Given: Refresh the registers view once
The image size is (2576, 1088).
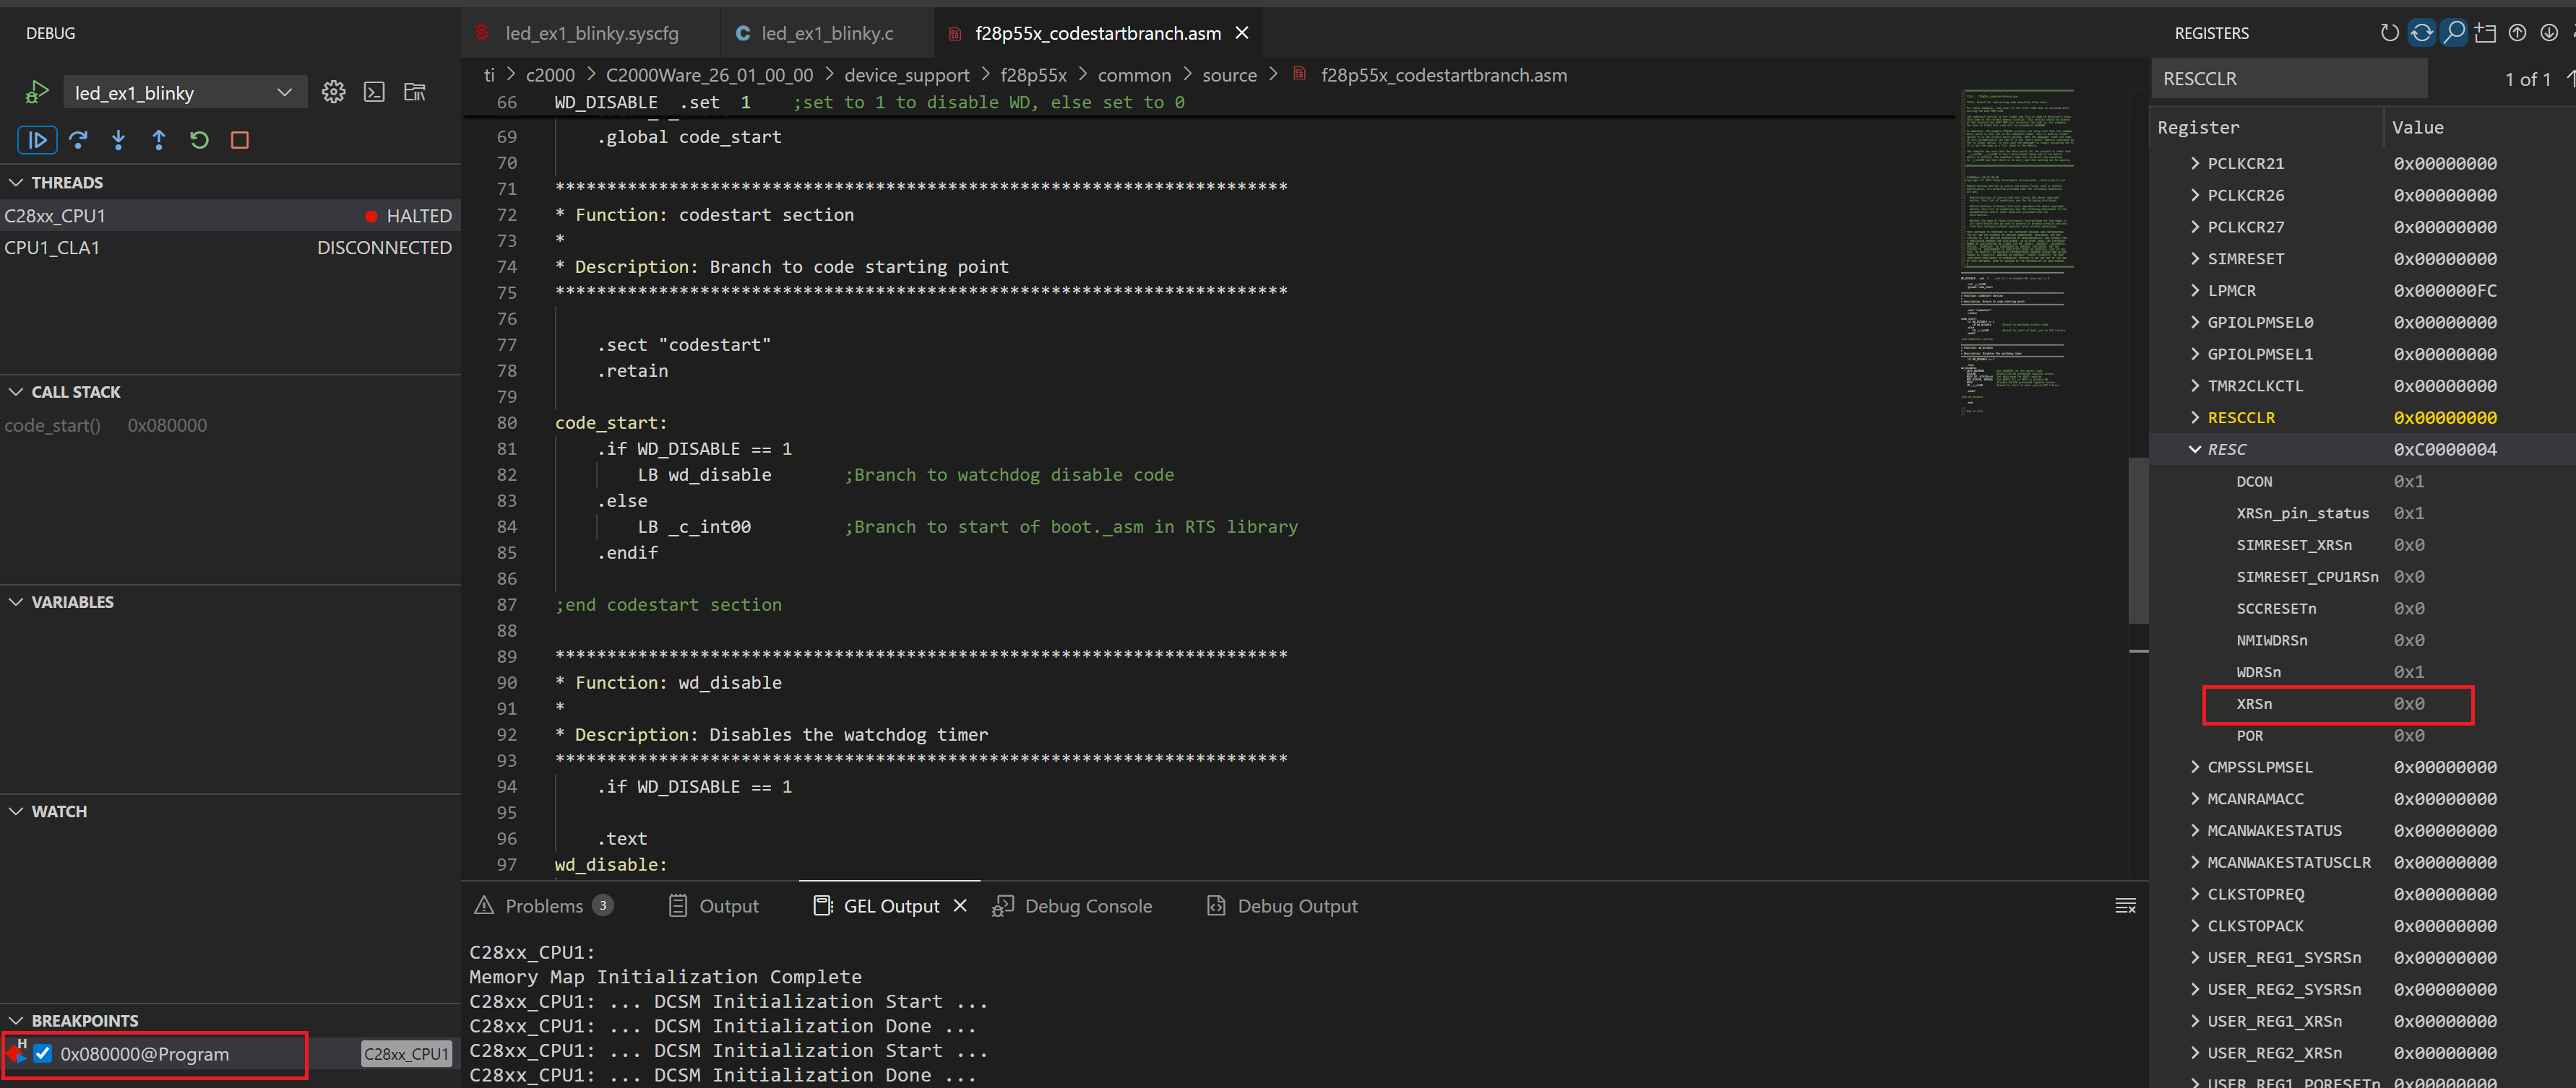Looking at the screenshot, I should click(2390, 33).
